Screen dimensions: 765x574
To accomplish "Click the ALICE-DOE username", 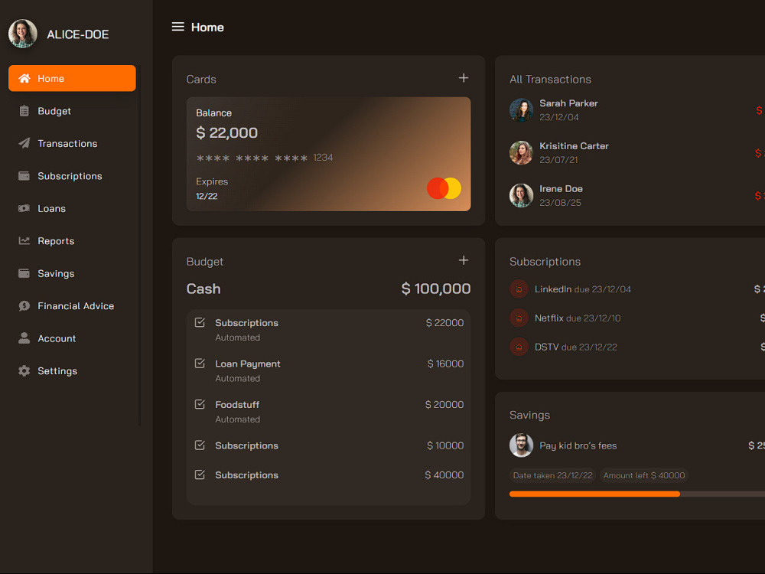I will tap(78, 34).
